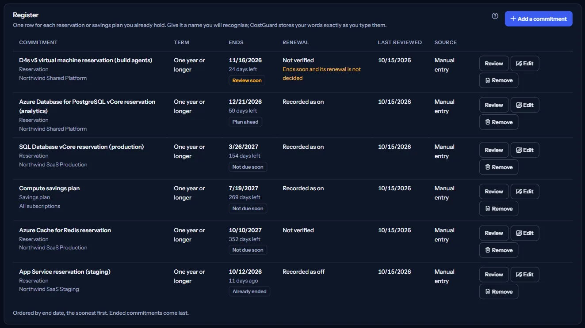Click the help question mark icon
Viewport: 585px width, 328px height.
[x=495, y=16]
